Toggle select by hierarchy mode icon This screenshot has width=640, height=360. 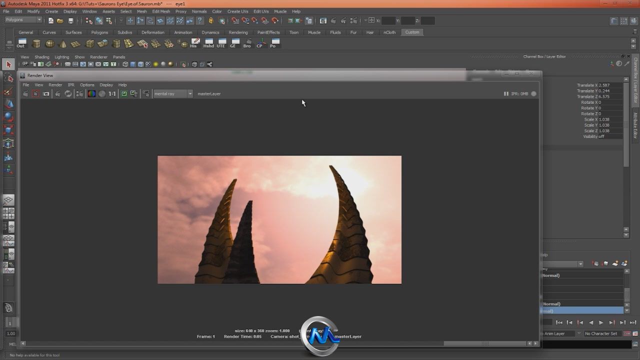coord(88,20)
